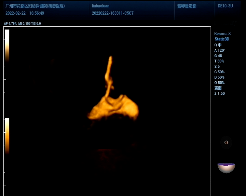Click the Q 中 quality parameter
The width and height of the screenshot is (246, 196).
pos(218,45)
